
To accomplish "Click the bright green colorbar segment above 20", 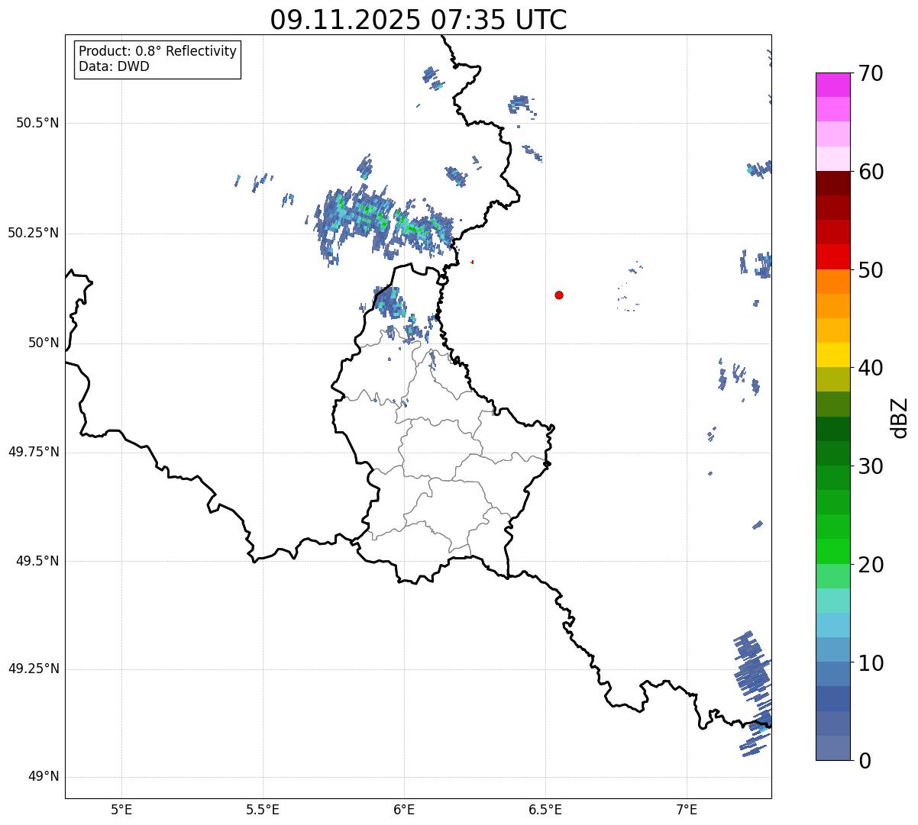I will point(832,551).
